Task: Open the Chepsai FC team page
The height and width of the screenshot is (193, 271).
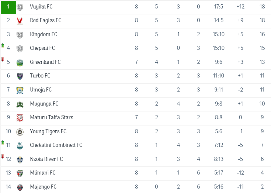Action: [x=42, y=48]
